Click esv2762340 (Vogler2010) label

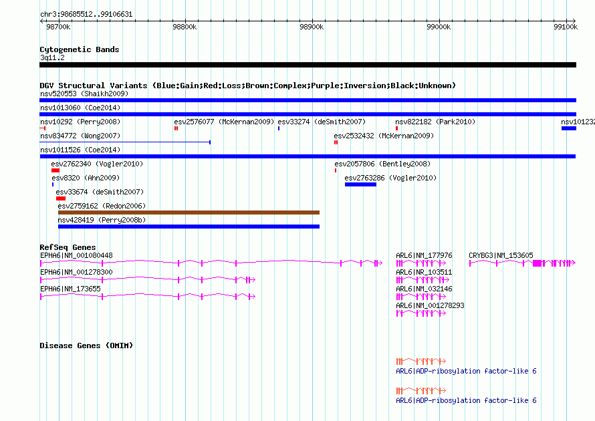(x=97, y=164)
